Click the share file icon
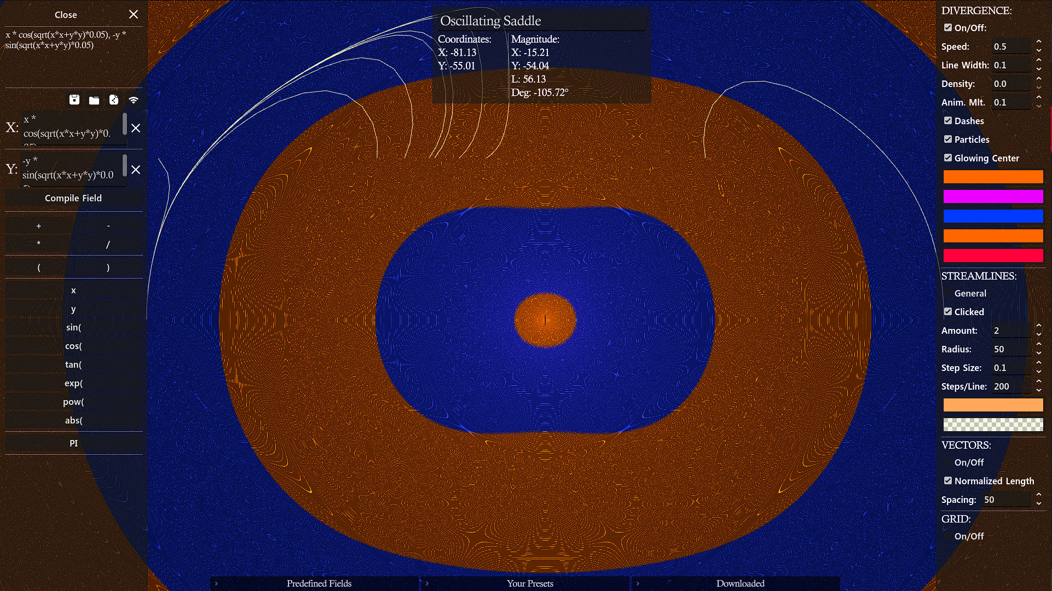 (114, 100)
